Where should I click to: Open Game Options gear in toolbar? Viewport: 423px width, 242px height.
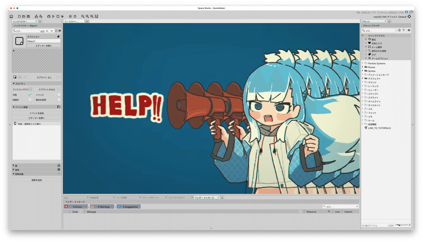pos(70,16)
